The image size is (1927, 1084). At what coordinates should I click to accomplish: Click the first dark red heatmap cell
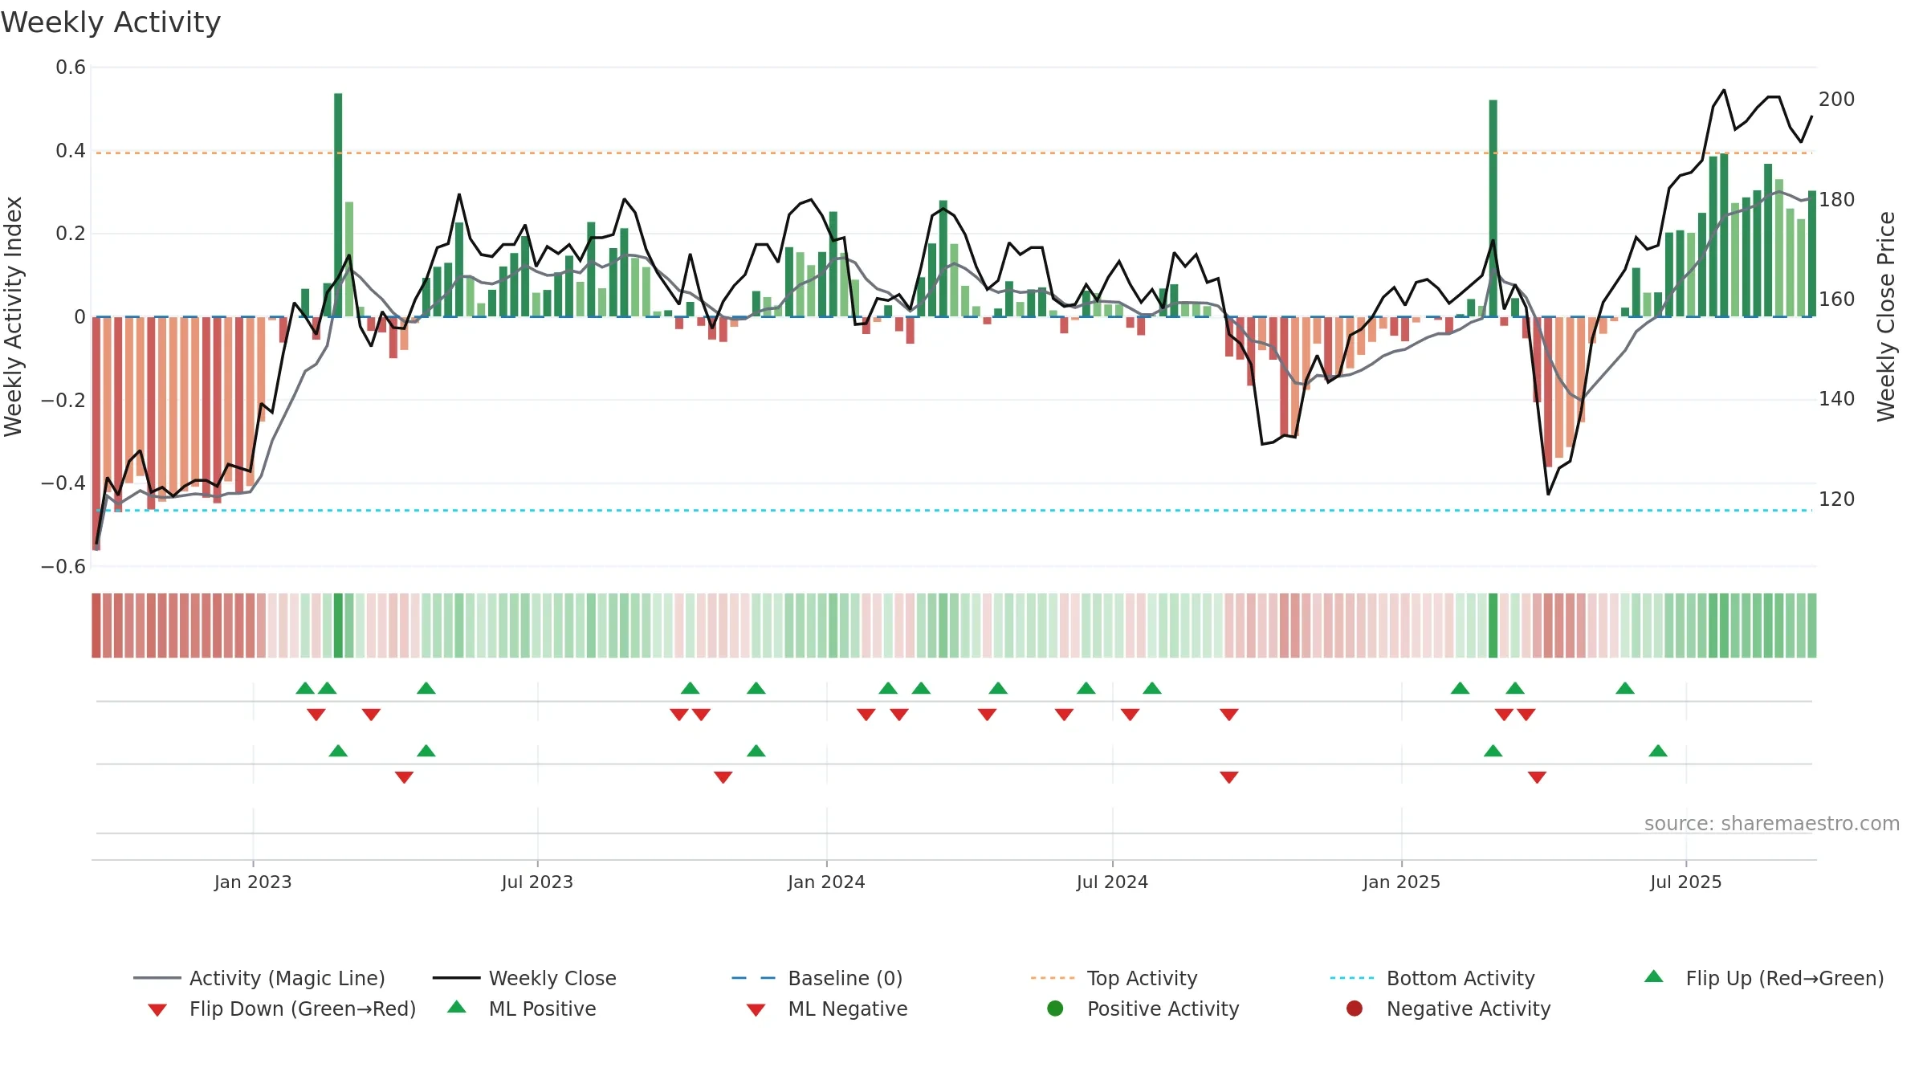96,626
